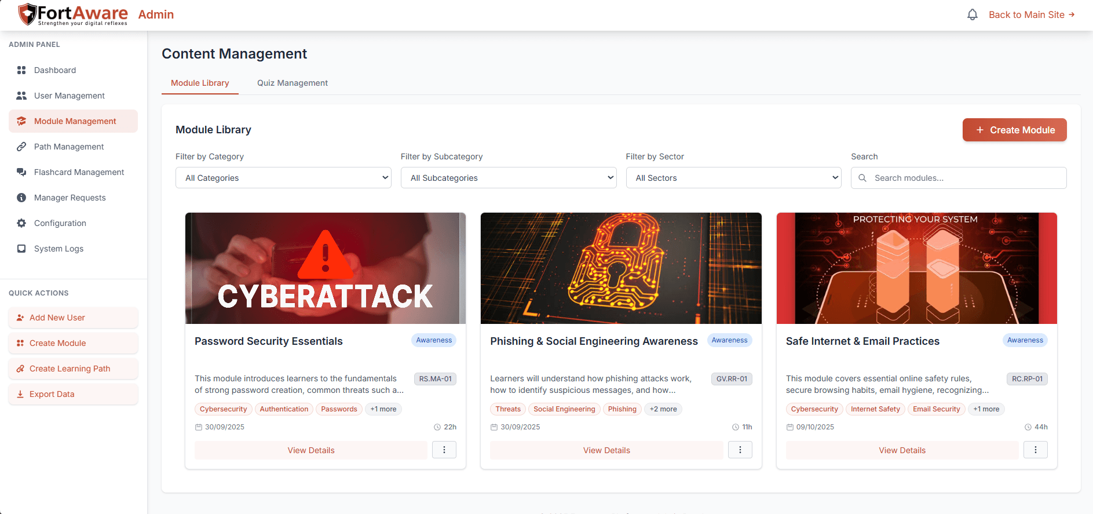Image resolution: width=1093 pixels, height=514 pixels.
Task: Click the Threats tag
Action: coord(508,409)
